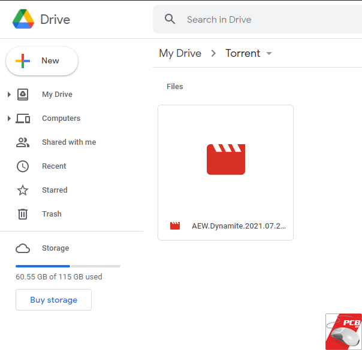Click 60.55 GB of 115 GB used text
The image size is (362, 350).
point(59,277)
